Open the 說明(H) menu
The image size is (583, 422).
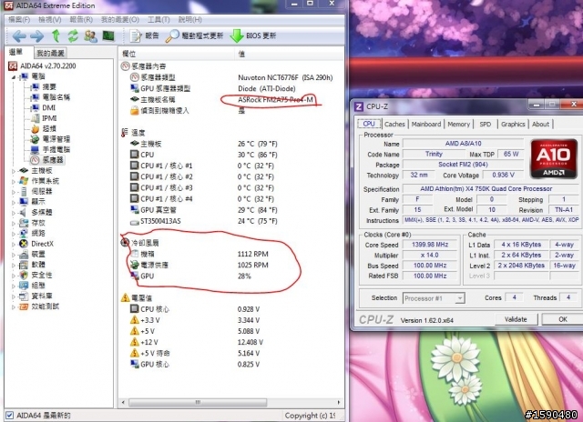pyautogui.click(x=190, y=19)
